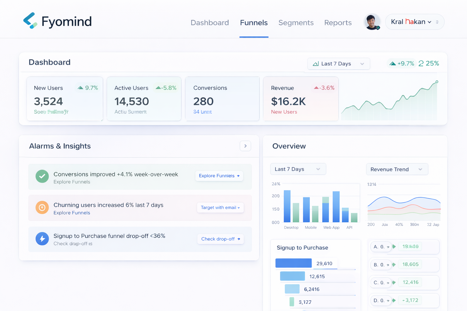This screenshot has width=467, height=311.
Task: Click the green arrow icon beside the 18,605 metric
Action: pos(394,265)
